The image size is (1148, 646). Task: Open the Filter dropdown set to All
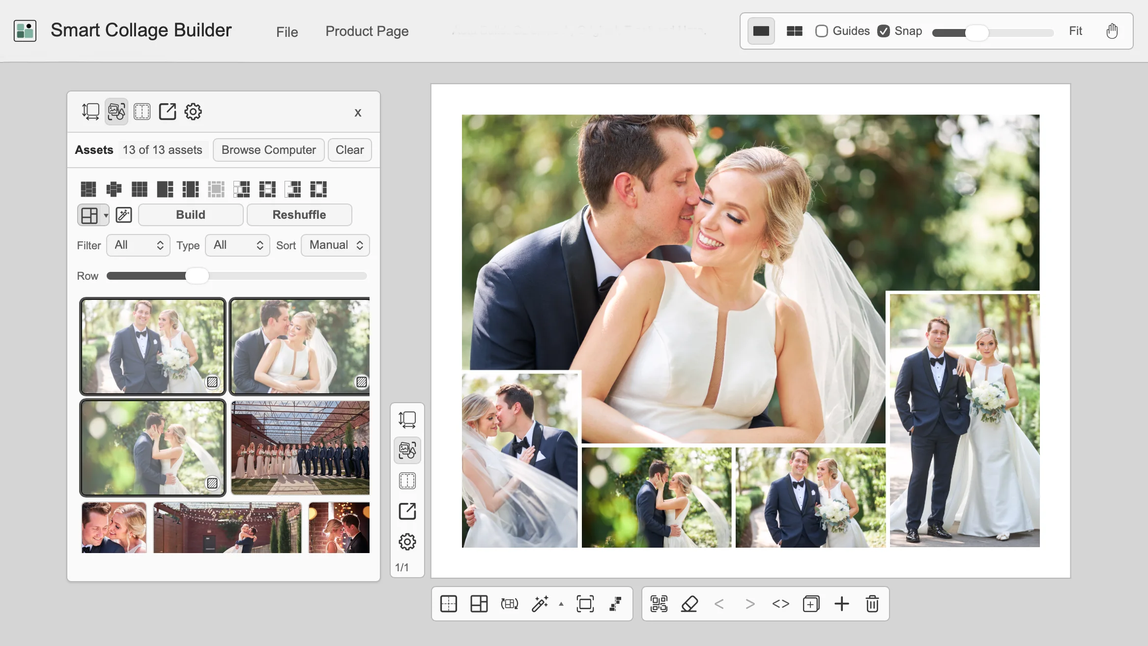pyautogui.click(x=138, y=245)
